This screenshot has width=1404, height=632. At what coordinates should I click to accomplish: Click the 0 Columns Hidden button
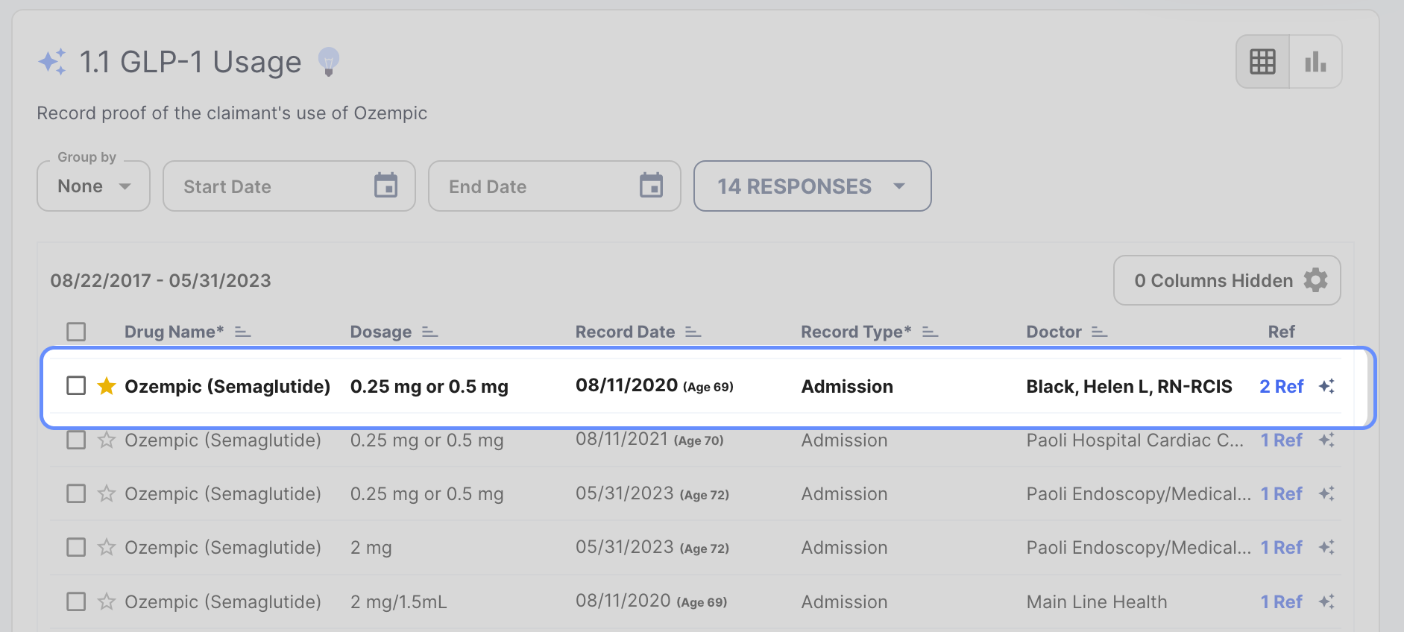[1227, 280]
